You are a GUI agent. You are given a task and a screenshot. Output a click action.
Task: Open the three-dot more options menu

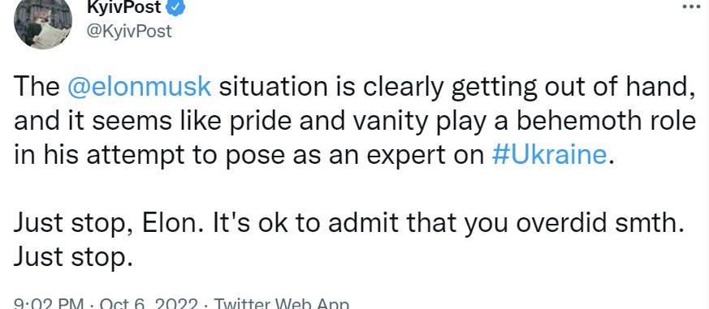(x=690, y=6)
